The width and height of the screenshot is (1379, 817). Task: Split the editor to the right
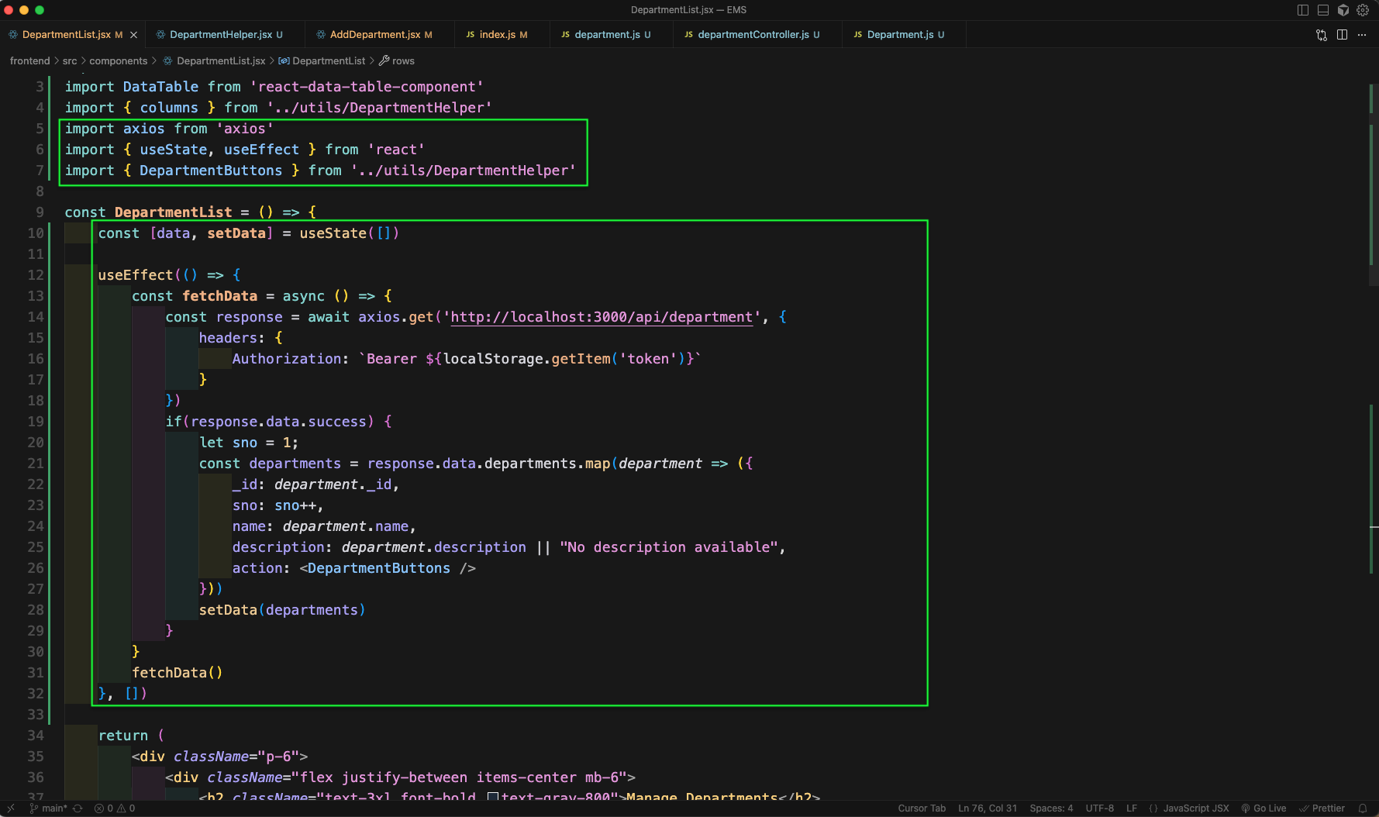tap(1342, 35)
